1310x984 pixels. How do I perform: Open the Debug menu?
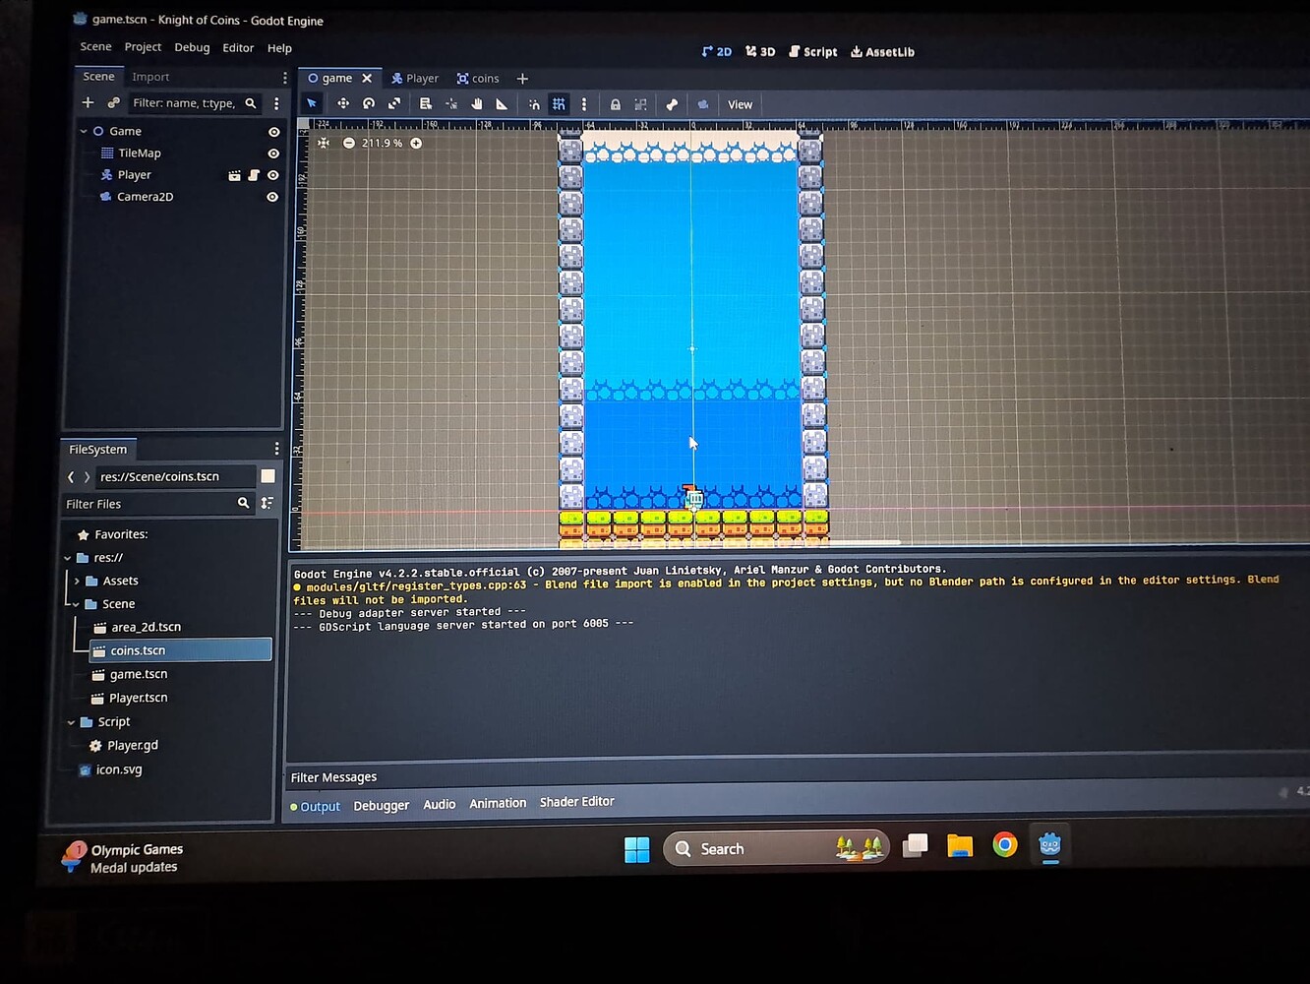[192, 47]
